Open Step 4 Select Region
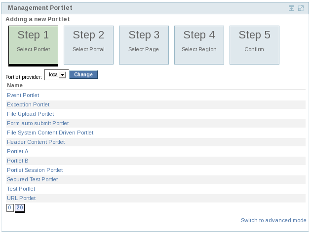 click(199, 45)
